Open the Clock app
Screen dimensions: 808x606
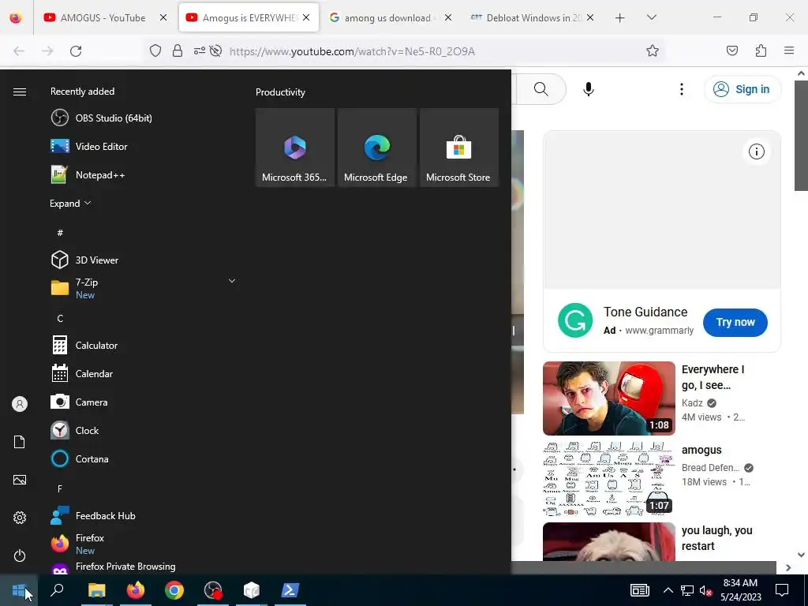(x=75, y=430)
